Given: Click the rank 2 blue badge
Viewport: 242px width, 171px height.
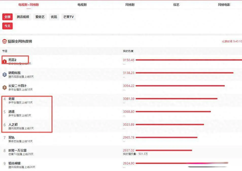Looking at the screenshot, I should point(5,75).
